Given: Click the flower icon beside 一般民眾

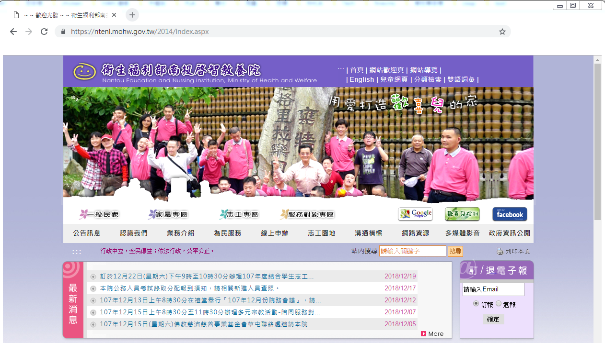Looking at the screenshot, I should click(x=84, y=214).
